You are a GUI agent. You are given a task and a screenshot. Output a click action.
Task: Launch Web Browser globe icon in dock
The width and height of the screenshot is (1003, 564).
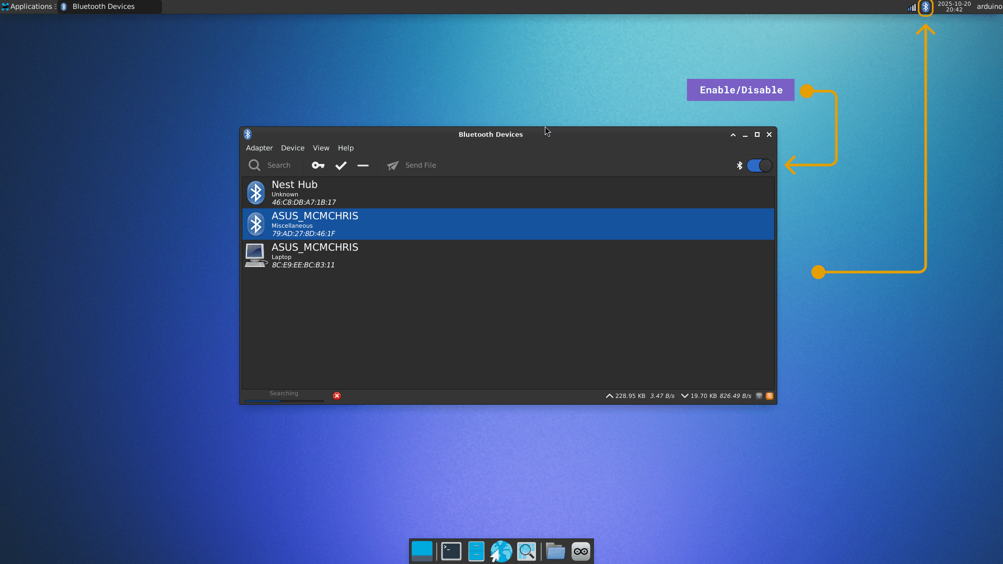[x=501, y=551]
